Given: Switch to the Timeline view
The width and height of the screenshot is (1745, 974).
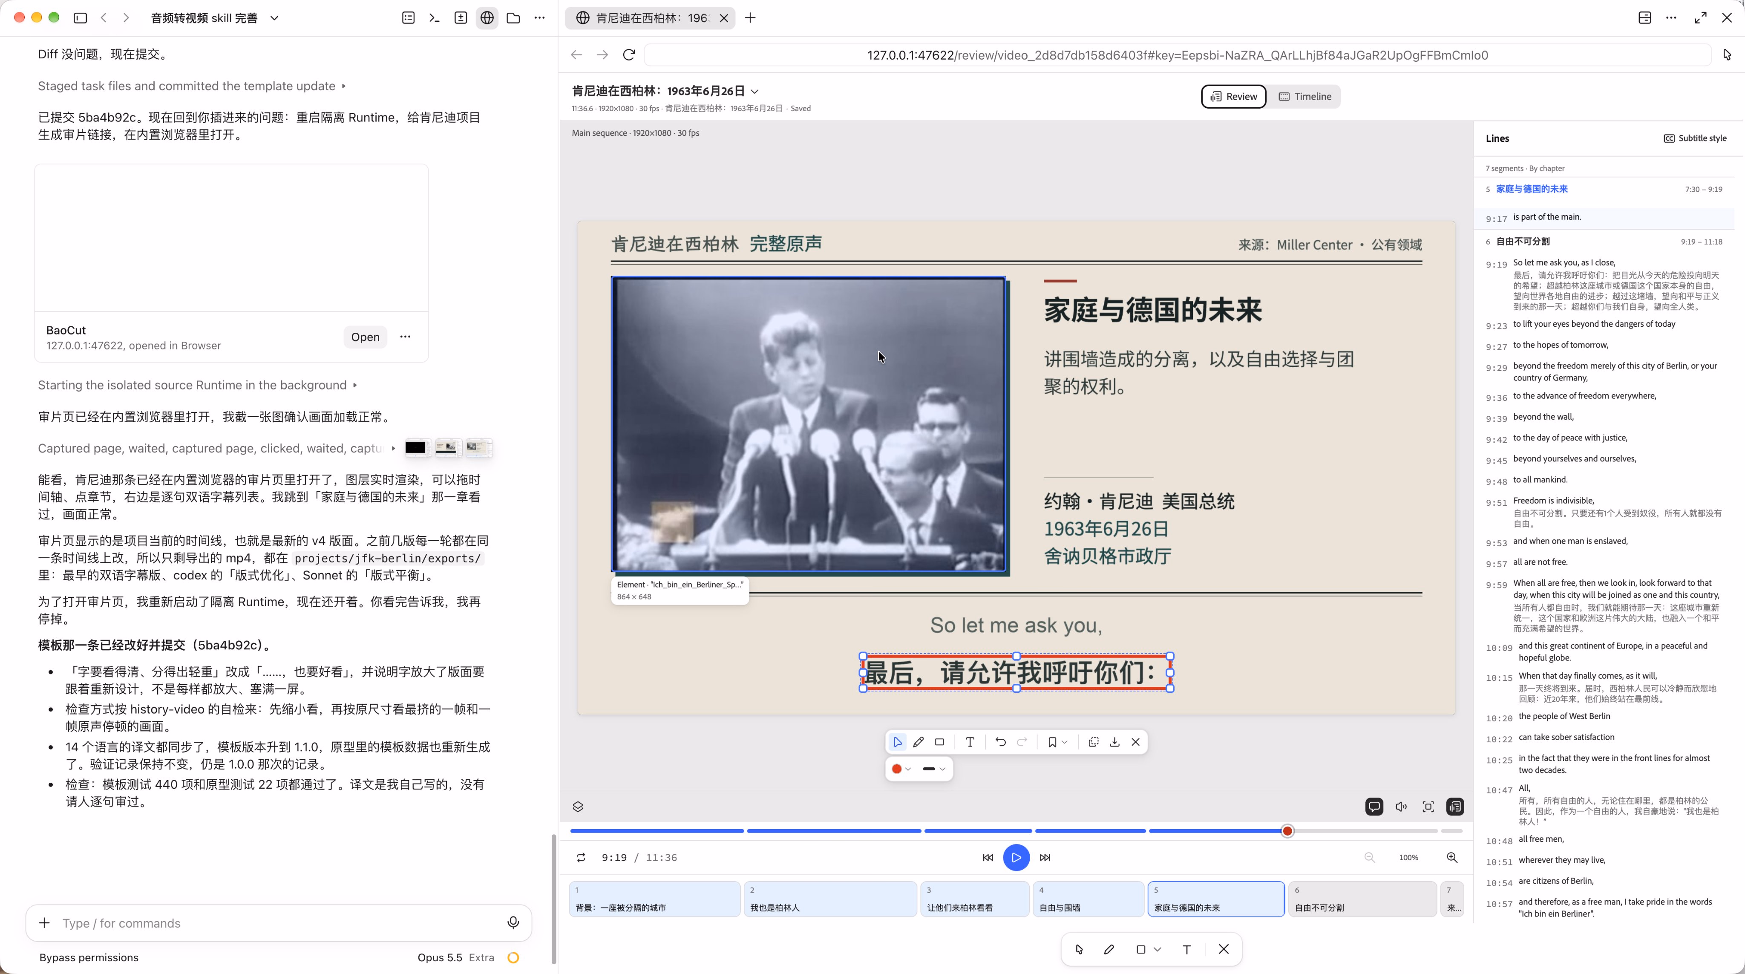Looking at the screenshot, I should click(x=1304, y=96).
